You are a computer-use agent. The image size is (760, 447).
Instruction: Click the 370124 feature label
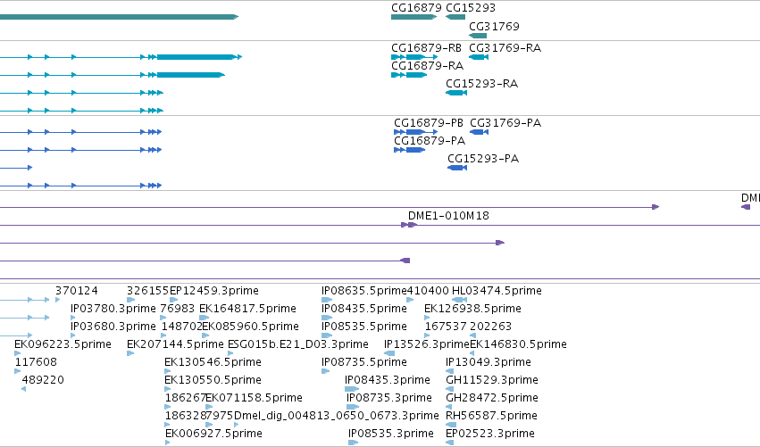click(77, 291)
